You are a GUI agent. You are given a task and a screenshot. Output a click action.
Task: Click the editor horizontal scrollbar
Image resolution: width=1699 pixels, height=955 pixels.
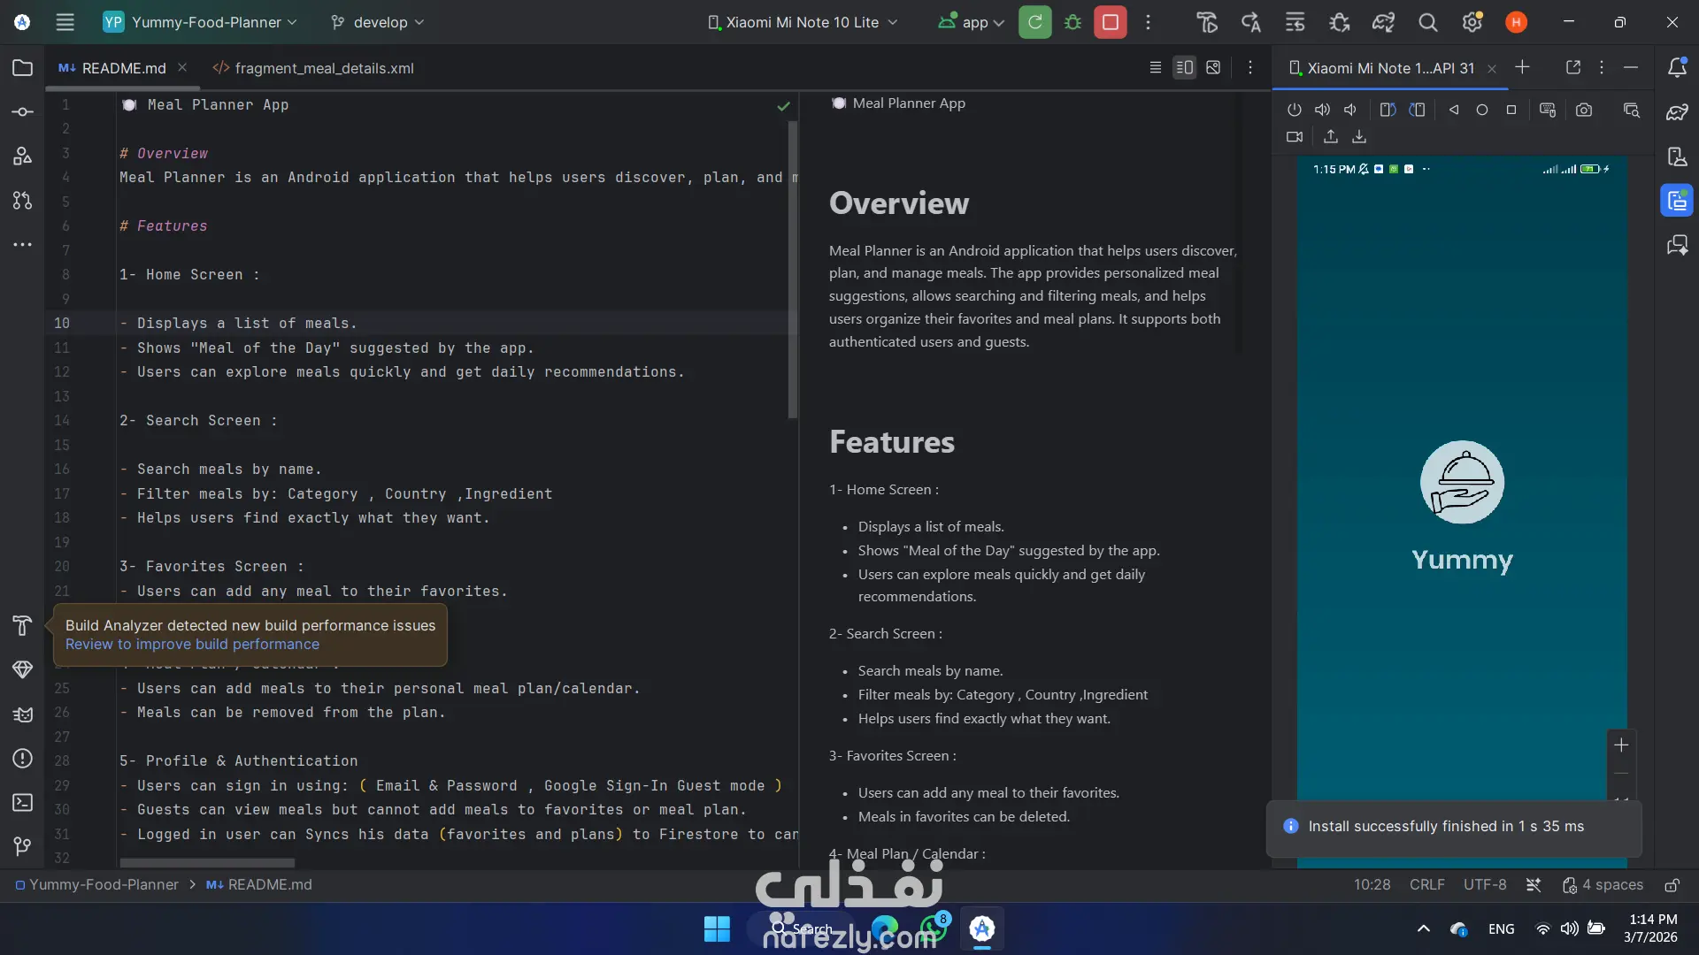(x=208, y=863)
